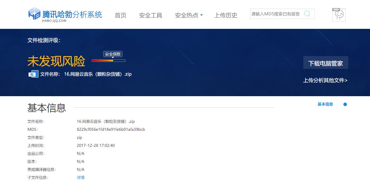Click N/A value next to 壳或编译器信息

click(80, 170)
